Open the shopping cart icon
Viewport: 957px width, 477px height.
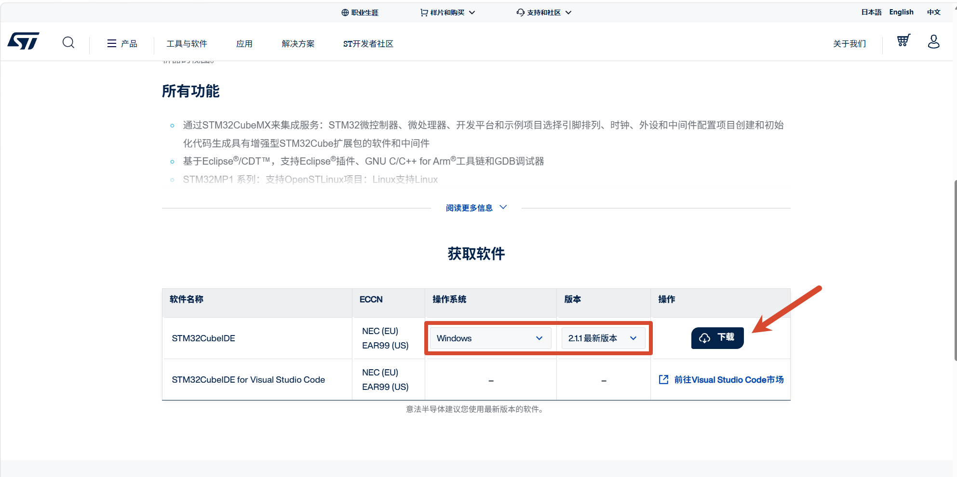click(x=903, y=41)
